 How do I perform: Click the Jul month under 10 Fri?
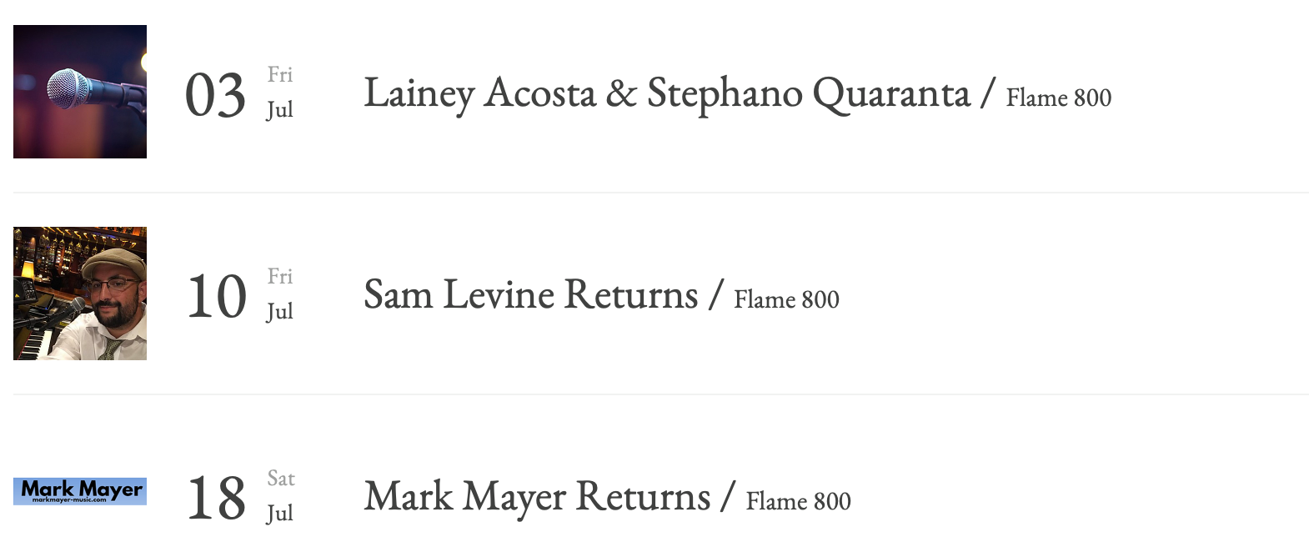pos(280,312)
